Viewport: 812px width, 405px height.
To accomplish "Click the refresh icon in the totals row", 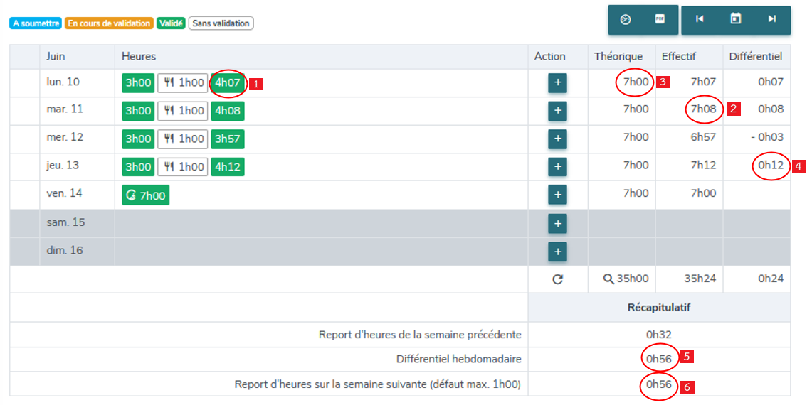I will tap(557, 279).
